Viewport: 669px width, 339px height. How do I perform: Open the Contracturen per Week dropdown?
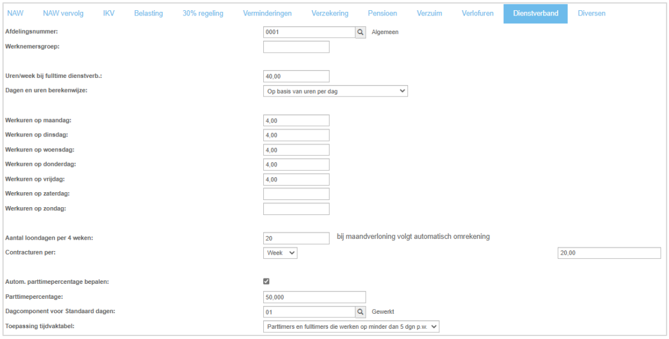280,253
